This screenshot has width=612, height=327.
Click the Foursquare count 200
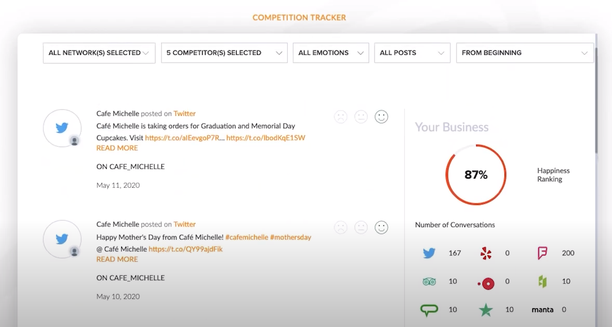click(568, 253)
